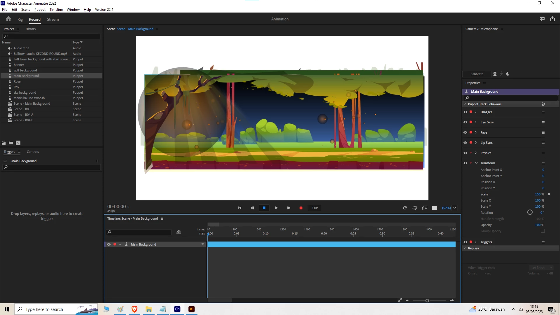The width and height of the screenshot is (560, 315).
Task: Toggle visibility of Main Background track
Action: pyautogui.click(x=108, y=244)
